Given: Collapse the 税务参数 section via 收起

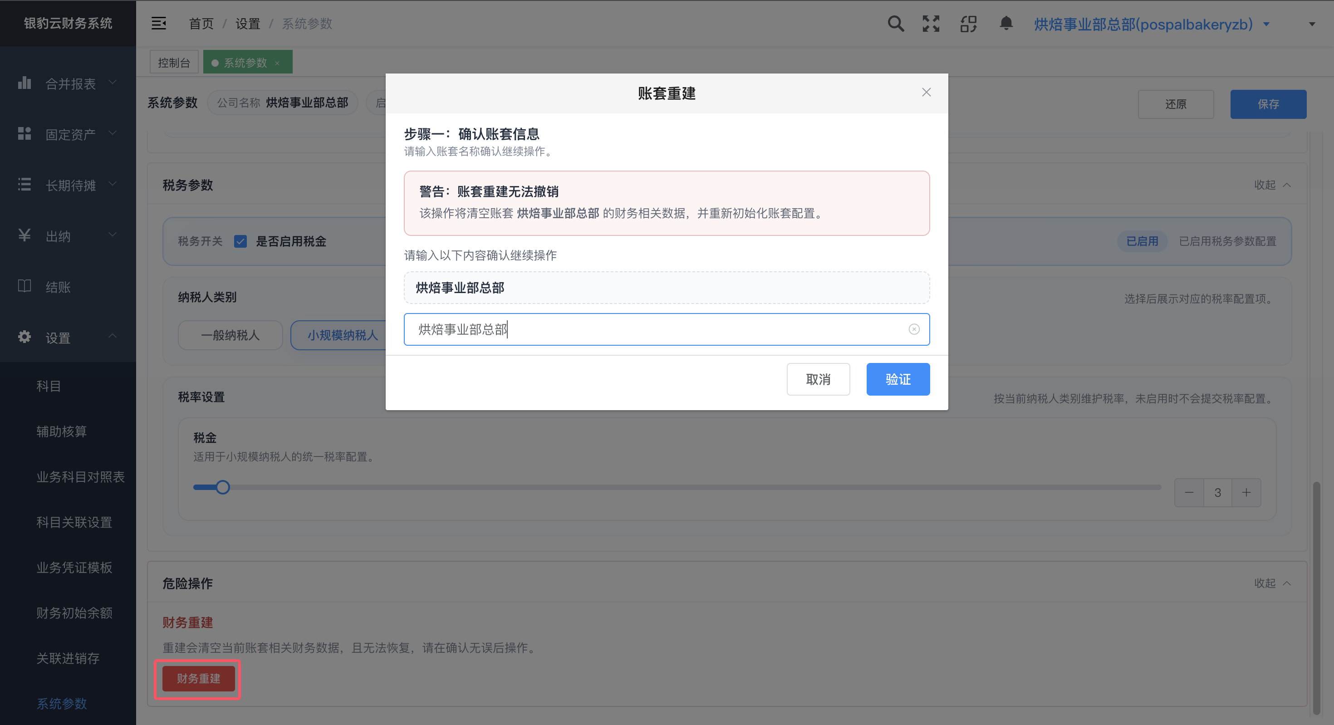Looking at the screenshot, I should [1272, 185].
